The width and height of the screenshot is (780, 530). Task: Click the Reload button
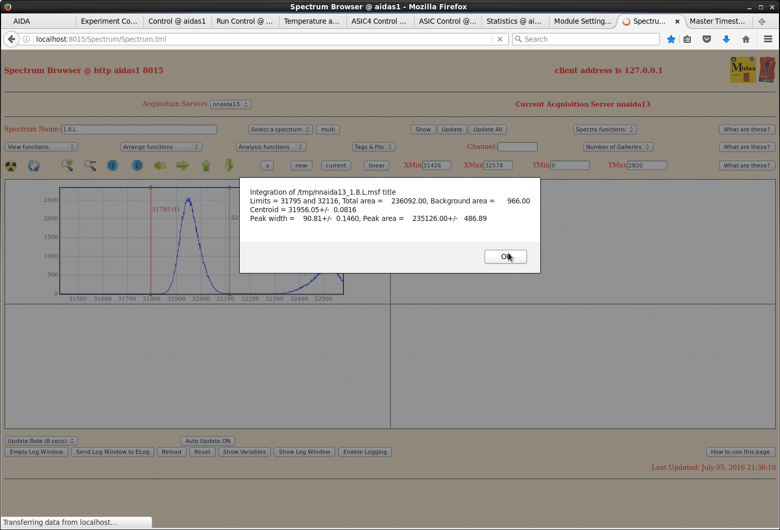pos(172,452)
